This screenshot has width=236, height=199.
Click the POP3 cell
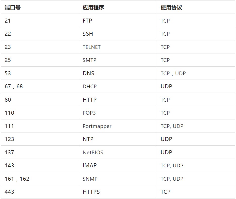pyautogui.click(x=89, y=113)
